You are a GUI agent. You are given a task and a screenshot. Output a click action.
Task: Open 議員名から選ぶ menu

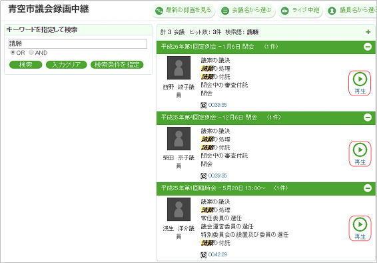pyautogui.click(x=352, y=11)
